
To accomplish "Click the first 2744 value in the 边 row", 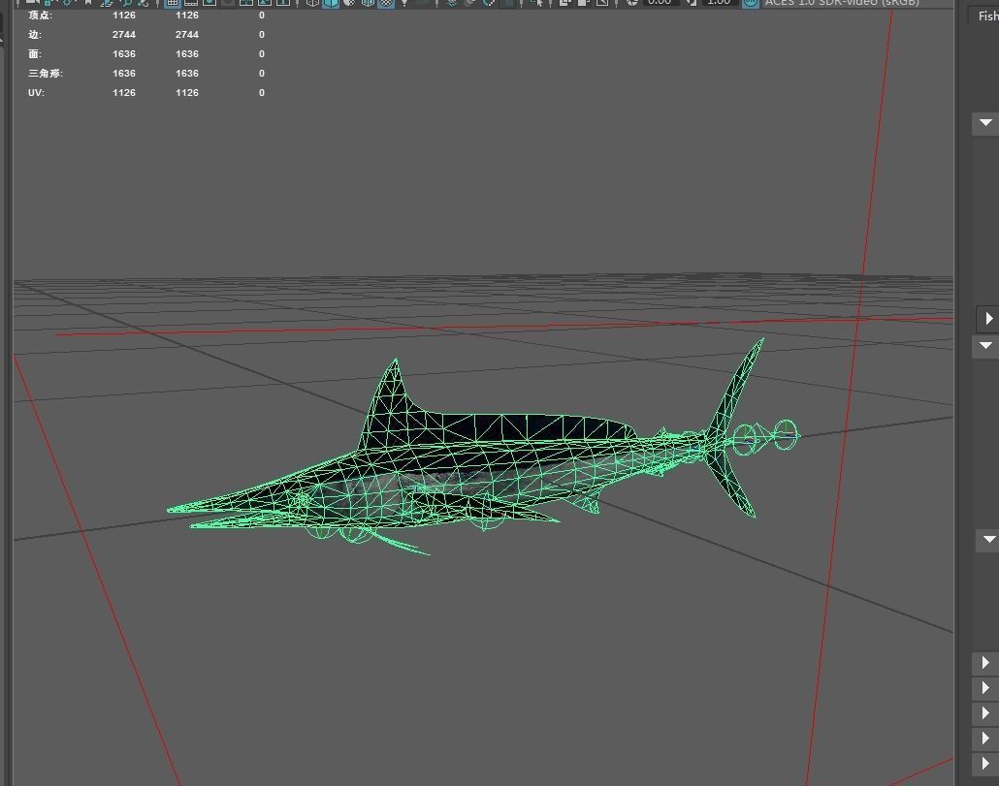I will [x=124, y=34].
